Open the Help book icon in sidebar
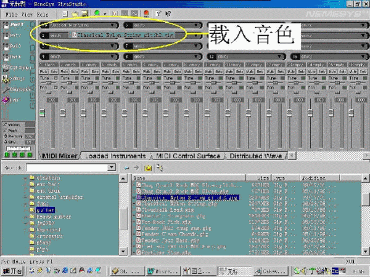The height and width of the screenshot is (277, 370). (x=6, y=100)
